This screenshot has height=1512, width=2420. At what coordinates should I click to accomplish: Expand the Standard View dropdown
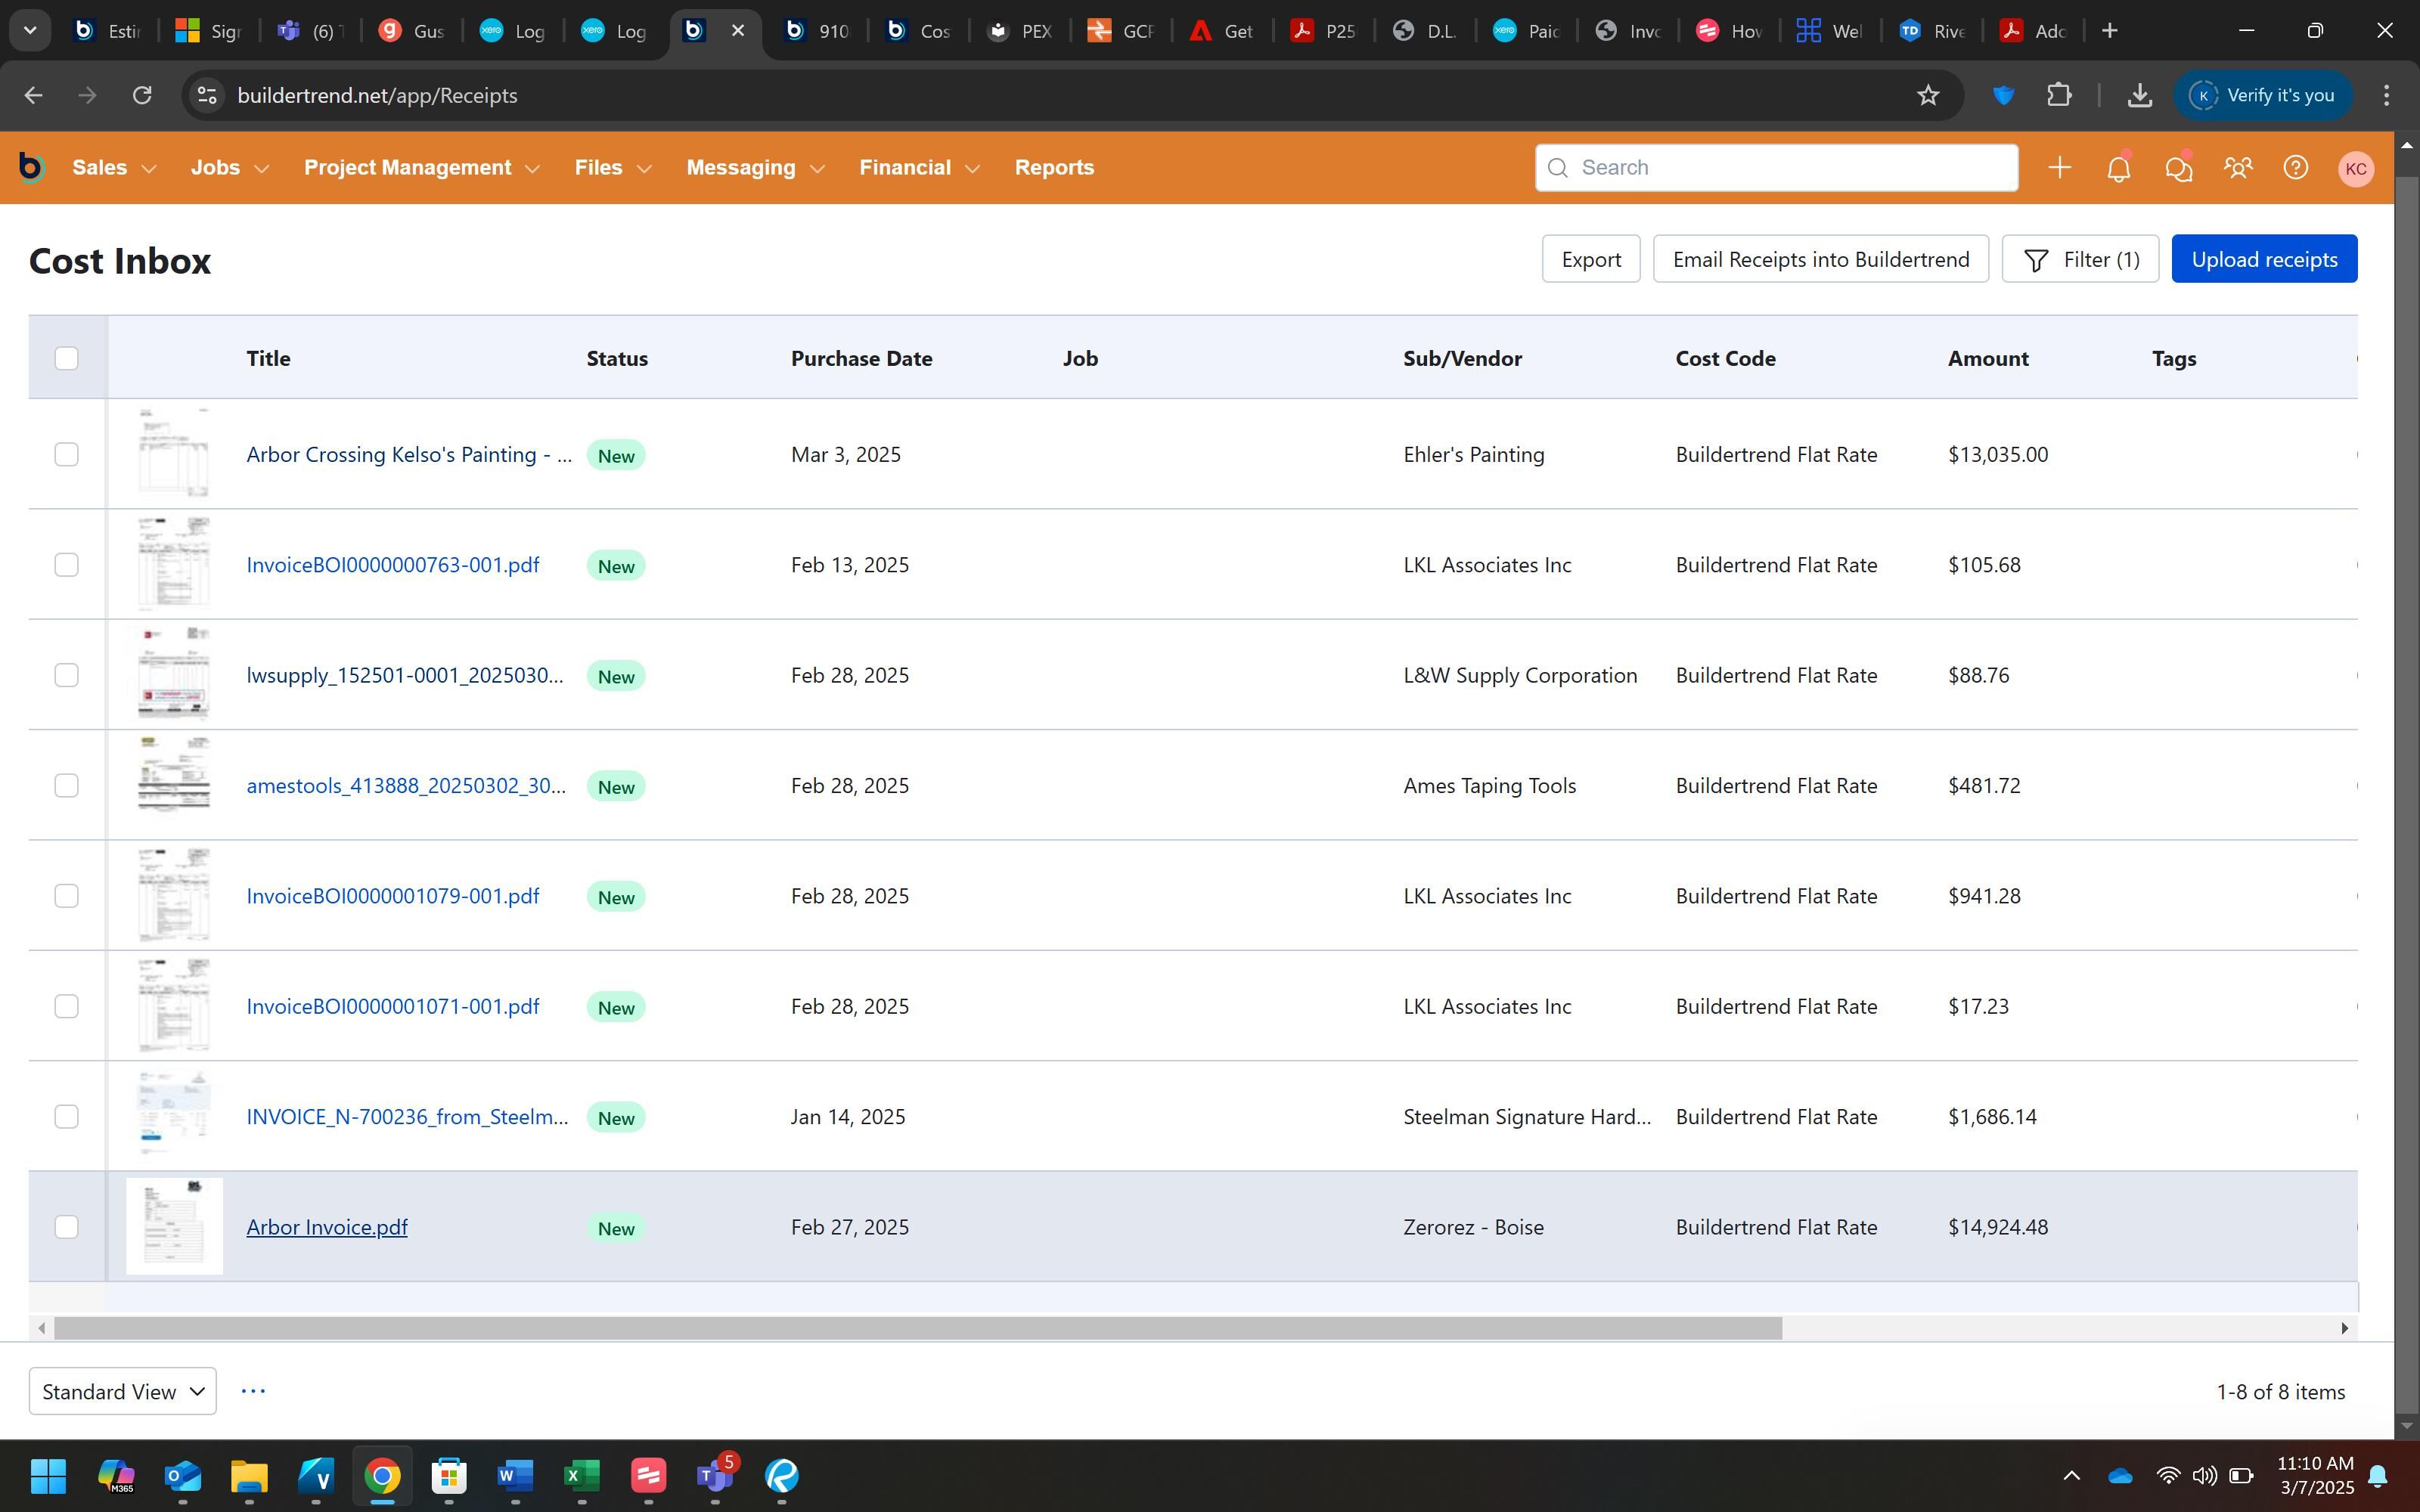click(x=123, y=1391)
